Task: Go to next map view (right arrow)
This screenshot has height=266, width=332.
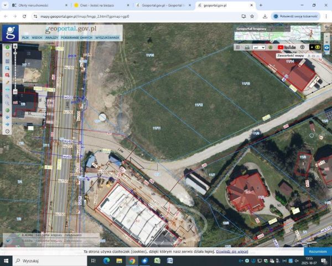Action: pos(7,124)
